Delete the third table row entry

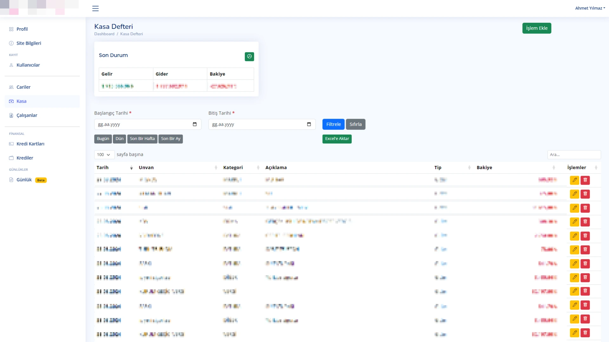coord(585,208)
